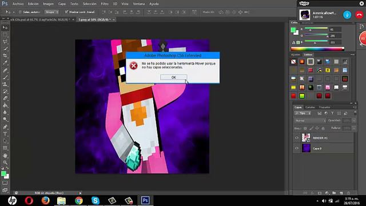Viewport: 366px width, 206px height.
Task: Apply the red style swatch in bottom row
Action: (x=293, y=96)
